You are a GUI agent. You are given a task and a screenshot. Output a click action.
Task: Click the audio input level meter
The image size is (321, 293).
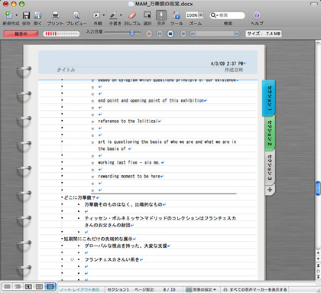[61, 34]
